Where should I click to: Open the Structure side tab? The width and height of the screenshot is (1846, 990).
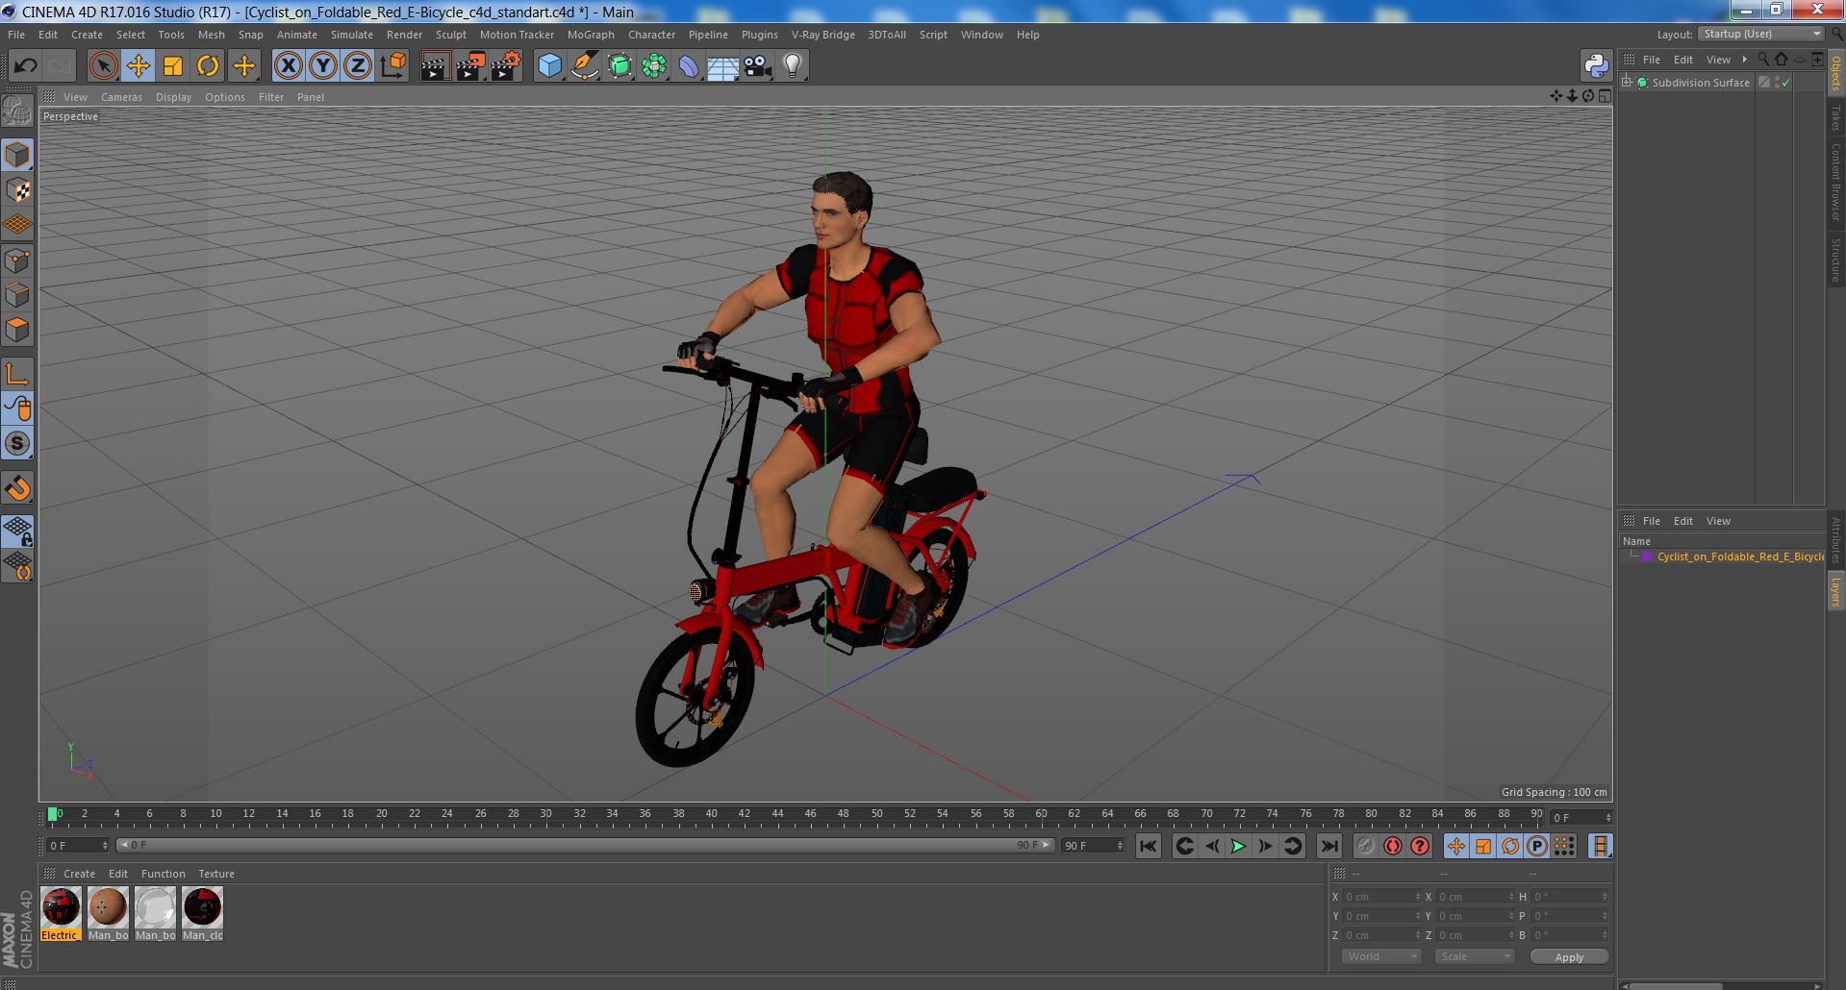coord(1836,260)
